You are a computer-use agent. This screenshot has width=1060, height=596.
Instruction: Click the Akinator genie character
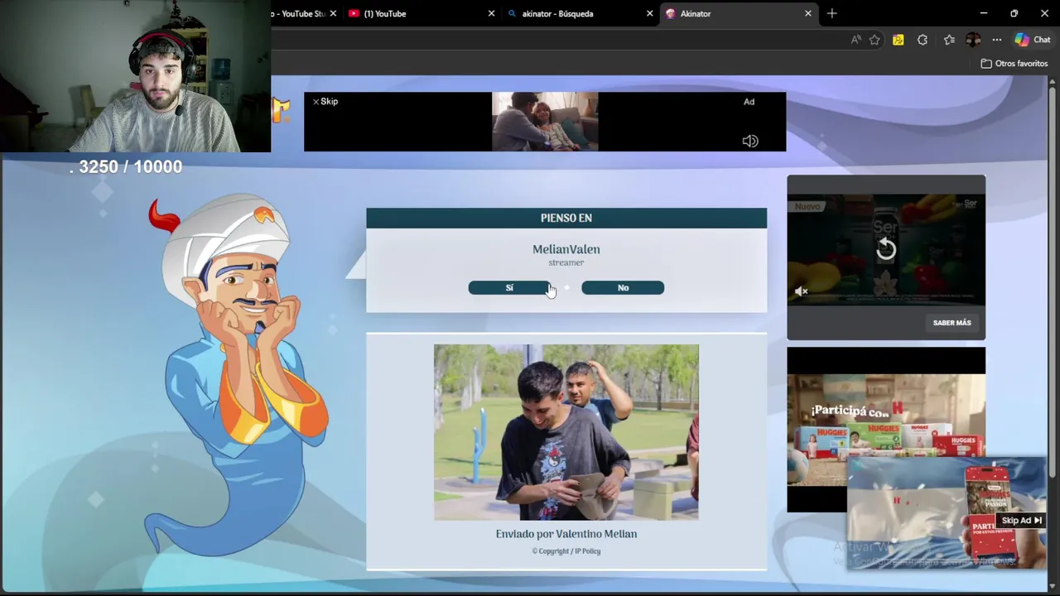(236, 377)
